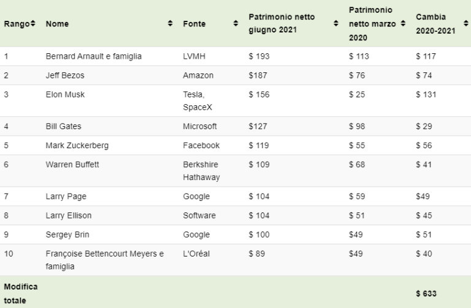Select the Fonte header label
The image size is (471, 308).
[194, 24]
